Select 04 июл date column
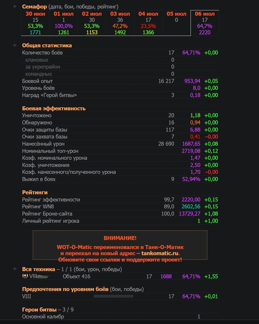Screen dimensions: 259x324 tap(148, 23)
